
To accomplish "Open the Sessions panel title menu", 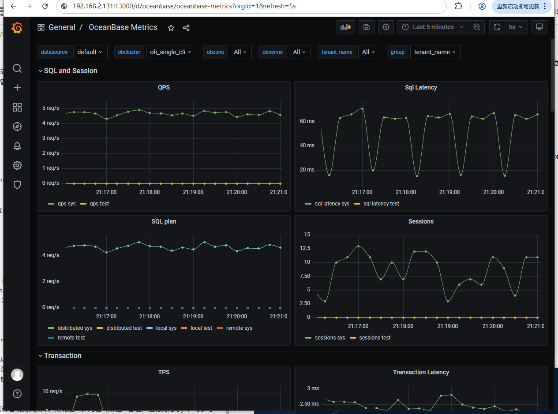I will (421, 221).
